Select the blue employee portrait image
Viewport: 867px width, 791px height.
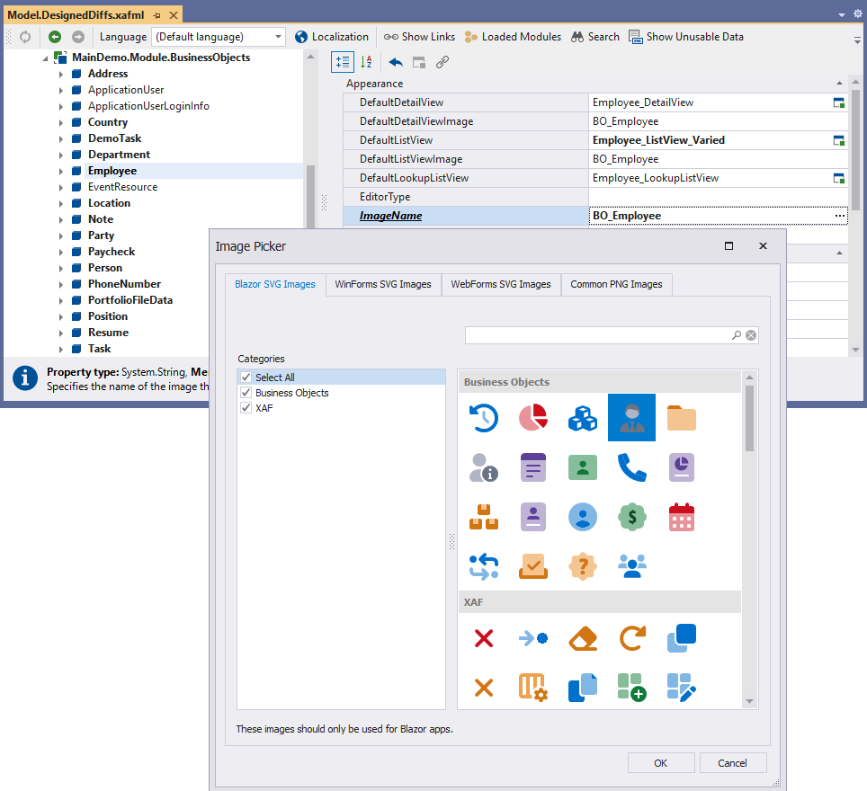[631, 417]
